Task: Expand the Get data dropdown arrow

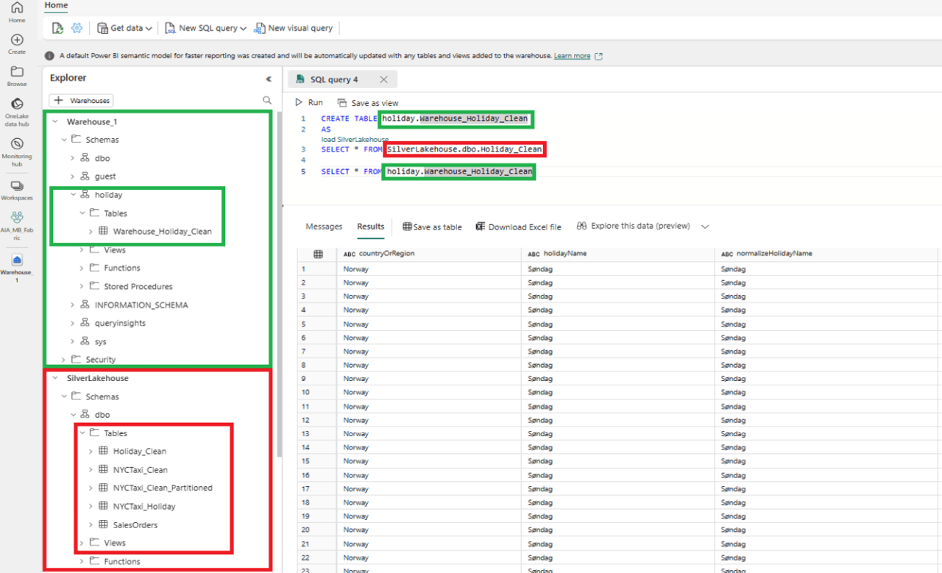Action: (x=150, y=28)
